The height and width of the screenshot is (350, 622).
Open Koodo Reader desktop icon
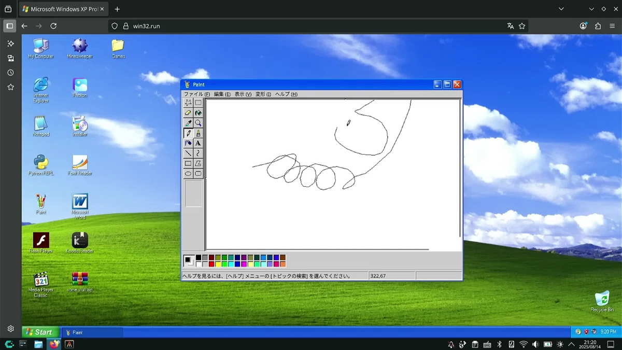tap(80, 243)
